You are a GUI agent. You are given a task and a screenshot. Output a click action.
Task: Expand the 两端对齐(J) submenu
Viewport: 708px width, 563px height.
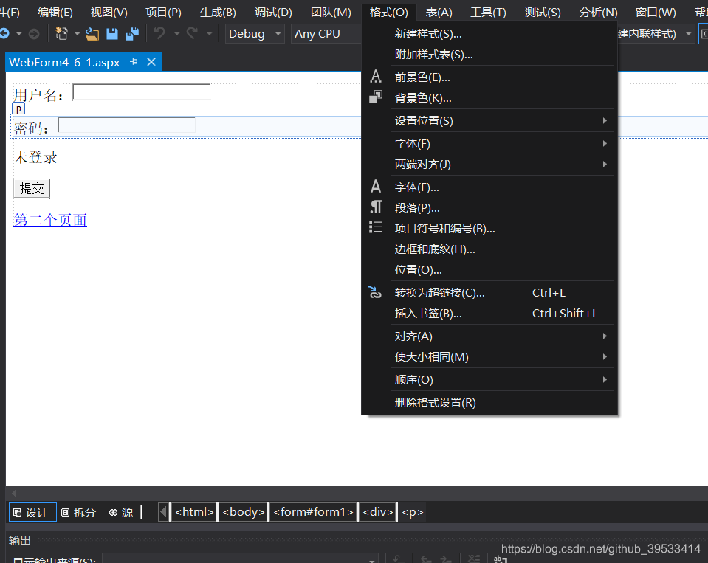tap(490, 165)
